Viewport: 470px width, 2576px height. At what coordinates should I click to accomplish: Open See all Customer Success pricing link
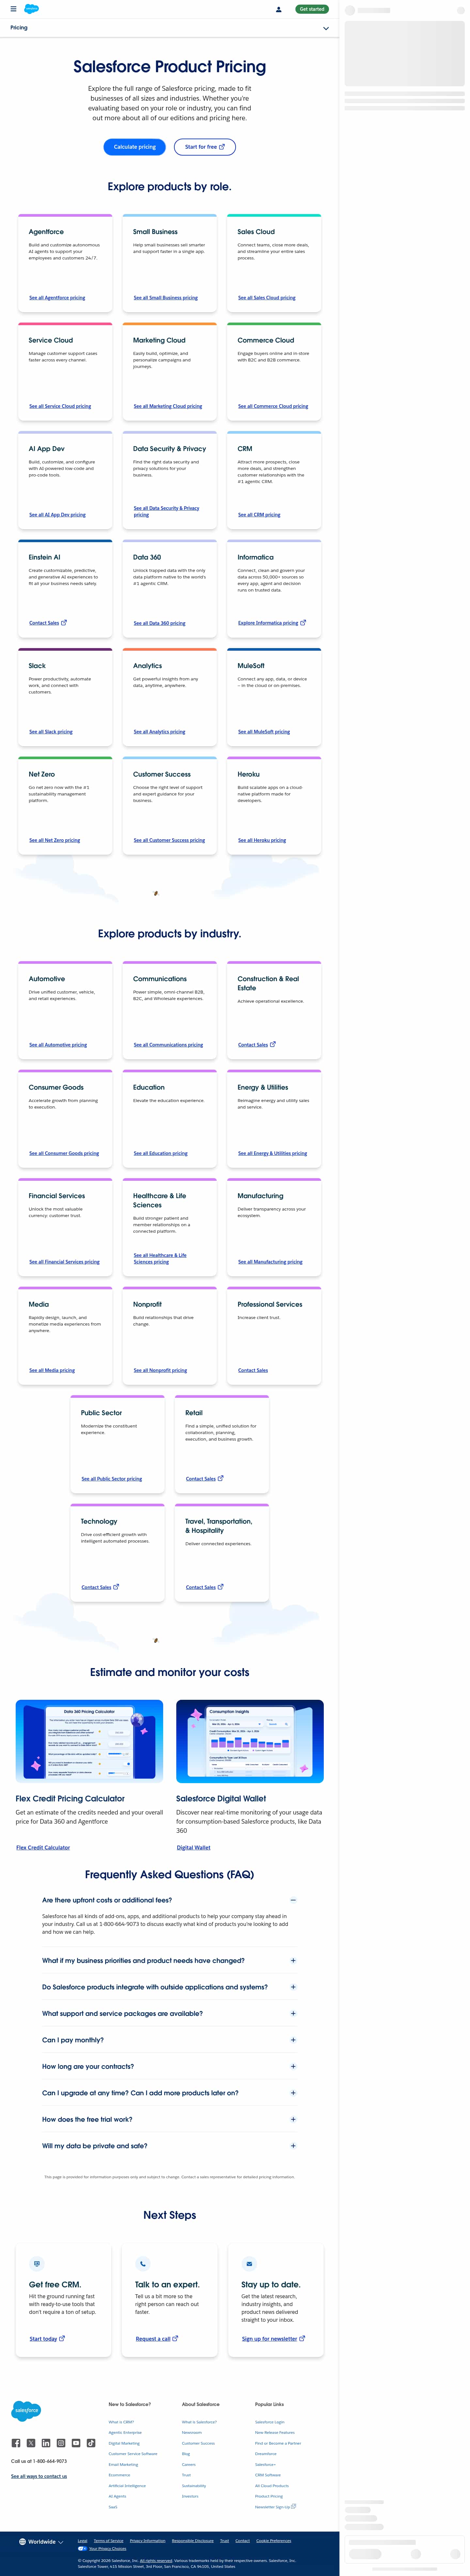click(170, 840)
